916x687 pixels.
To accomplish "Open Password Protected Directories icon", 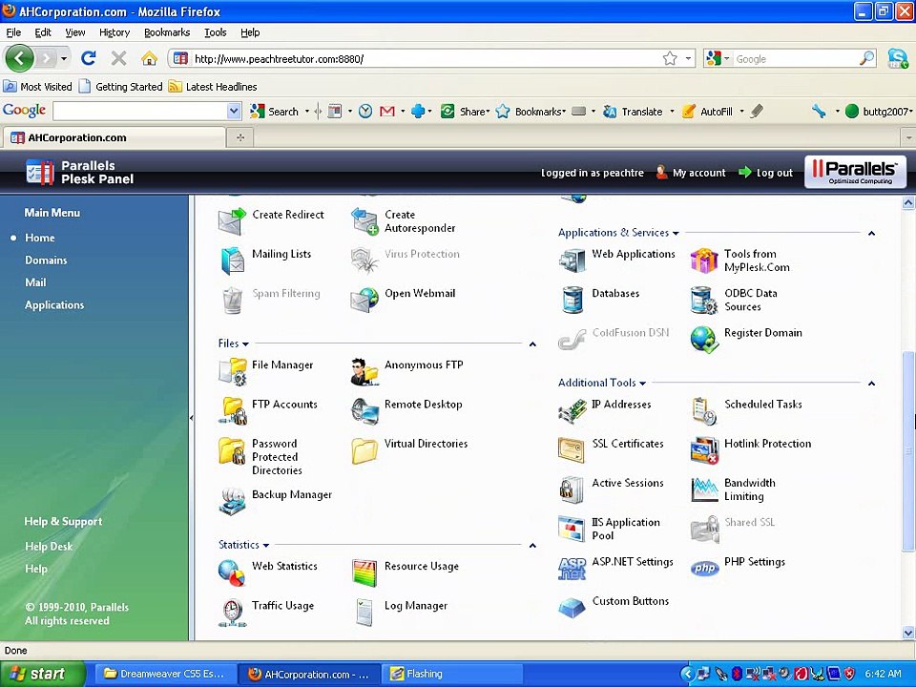I will click(x=232, y=450).
